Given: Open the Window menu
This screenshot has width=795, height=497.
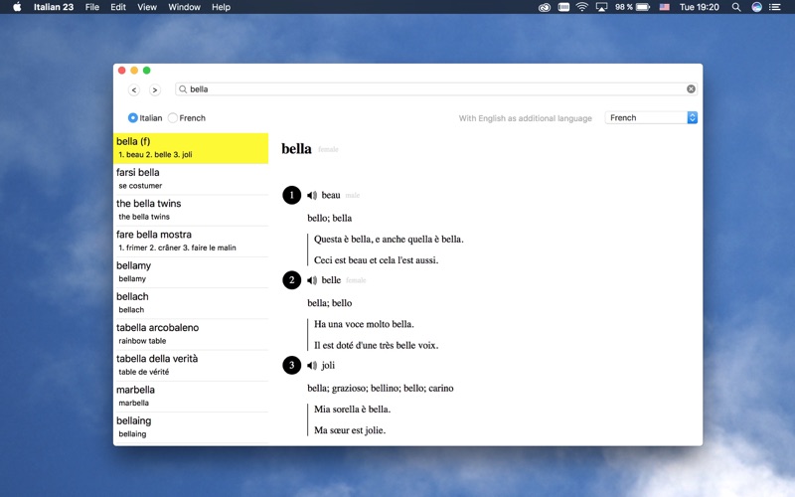Looking at the screenshot, I should 184,7.
